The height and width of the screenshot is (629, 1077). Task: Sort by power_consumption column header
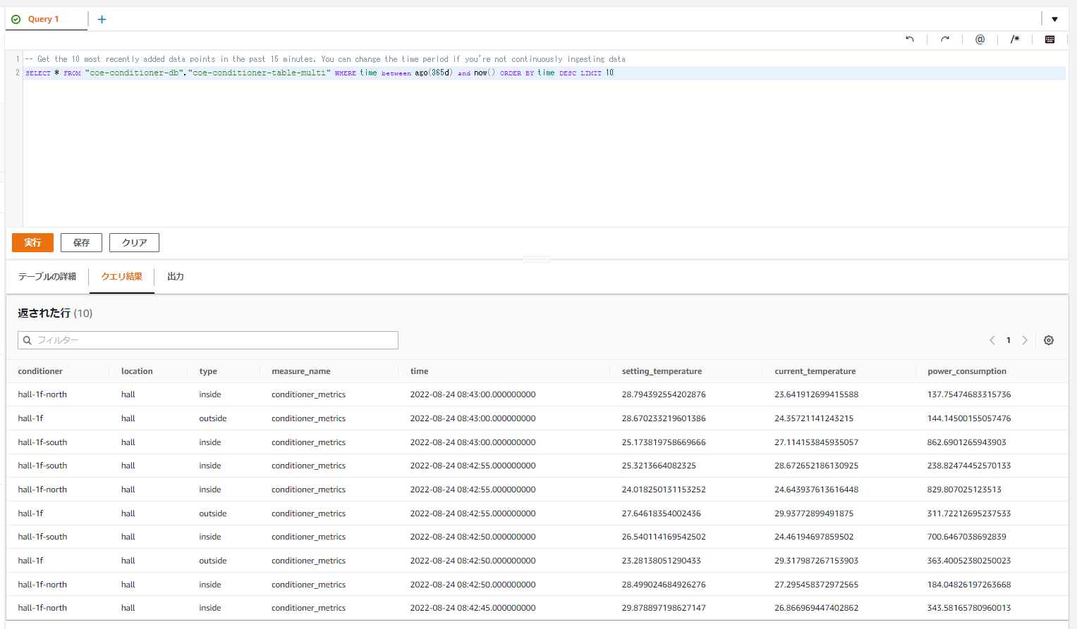(967, 371)
